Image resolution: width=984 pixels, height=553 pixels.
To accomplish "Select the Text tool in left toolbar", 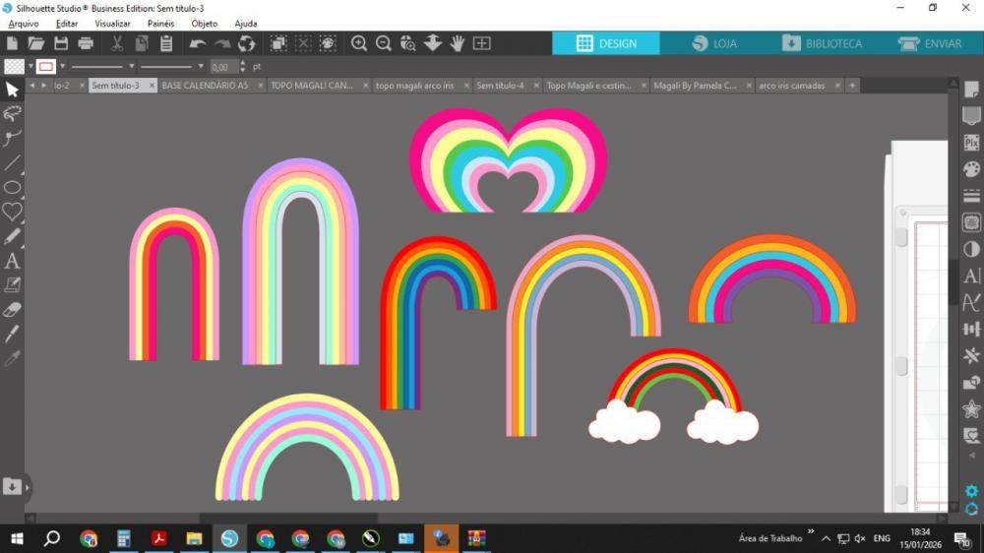I will (x=12, y=262).
